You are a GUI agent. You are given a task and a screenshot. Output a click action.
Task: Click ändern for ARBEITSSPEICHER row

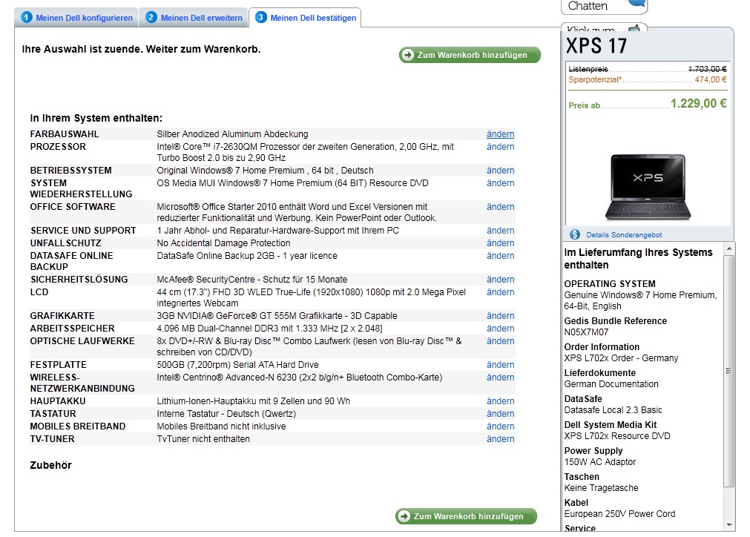point(500,329)
